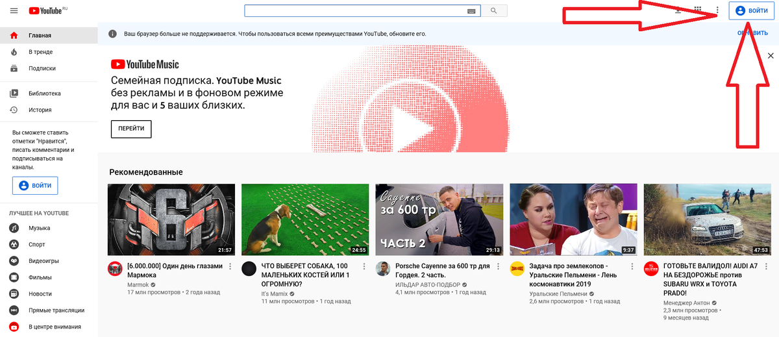The image size is (779, 337).
Task: Open the YouTube apps grid icon
Action: pos(698,10)
